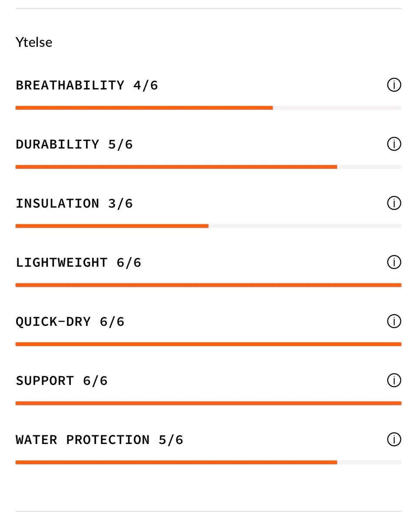
Task: Click the Water Protection 5/6 progress bar
Action: coord(208,462)
